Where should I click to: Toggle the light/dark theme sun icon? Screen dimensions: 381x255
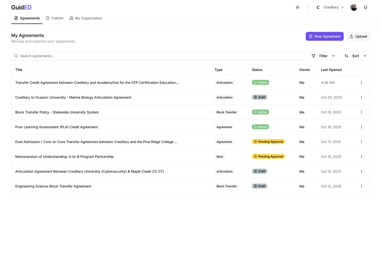297,7
